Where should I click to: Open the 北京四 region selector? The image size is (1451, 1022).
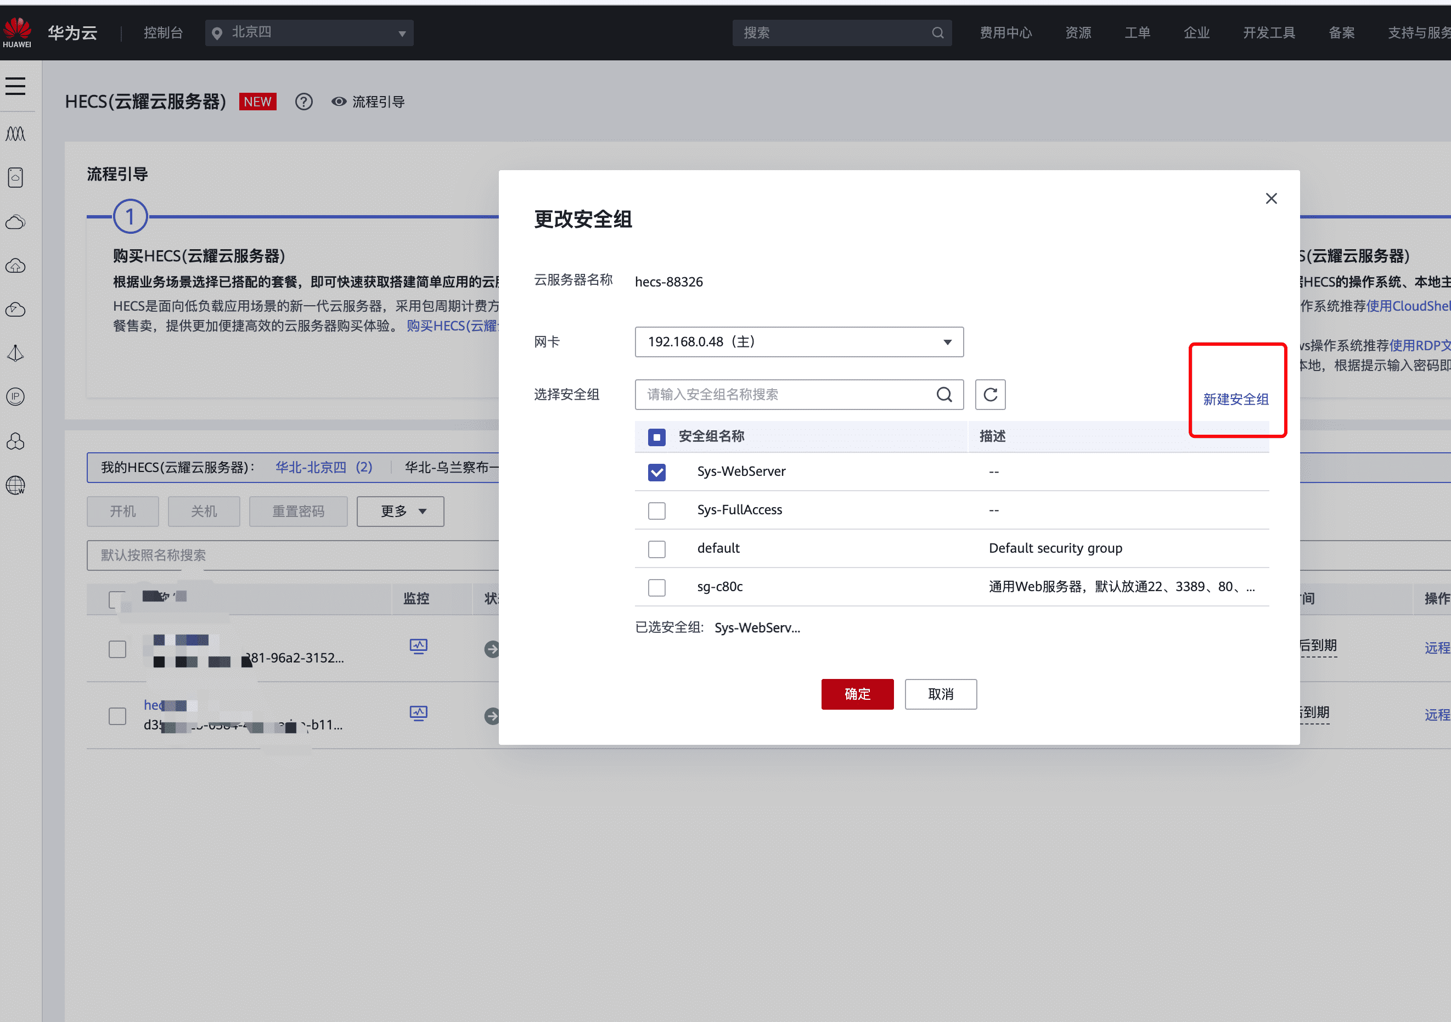(x=309, y=33)
